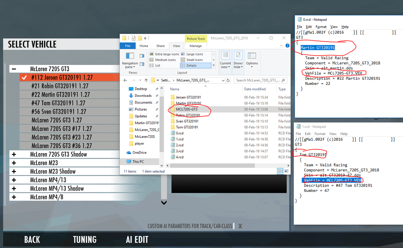Select #21 Robin GT320191 1.27 vehicle
The height and width of the screenshot is (248, 403).
[70, 86]
